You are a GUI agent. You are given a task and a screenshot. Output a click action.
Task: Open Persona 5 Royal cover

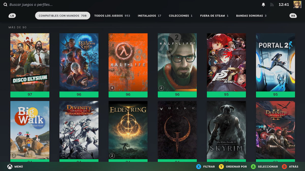pos(226,62)
